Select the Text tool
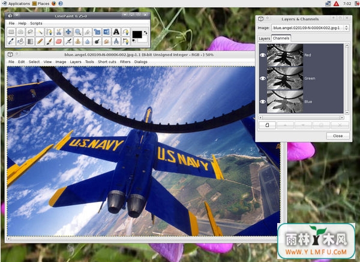The height and width of the screenshot is (262, 360). (116, 32)
